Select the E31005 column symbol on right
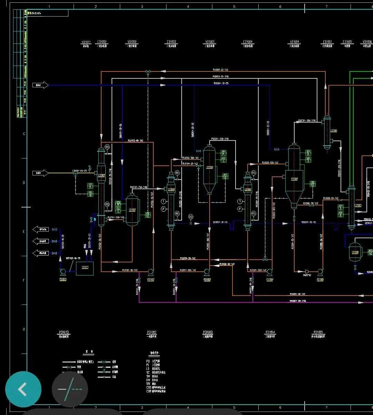The height and width of the screenshot is (415, 373). [x=352, y=207]
